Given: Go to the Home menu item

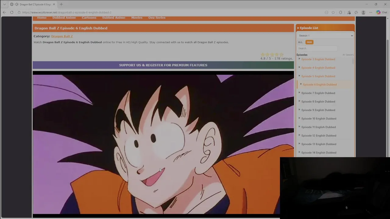Looking at the screenshot, I should (x=42, y=18).
